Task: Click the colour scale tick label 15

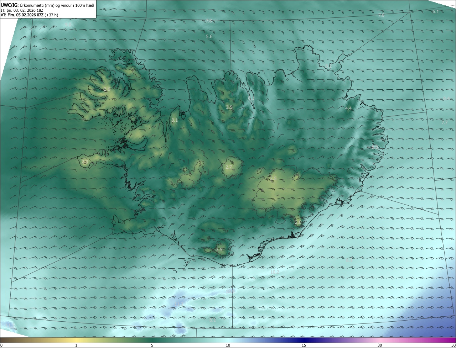Action: pyautogui.click(x=304, y=345)
